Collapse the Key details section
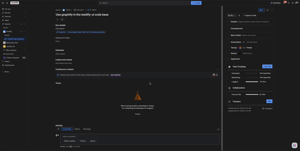 [54, 25]
